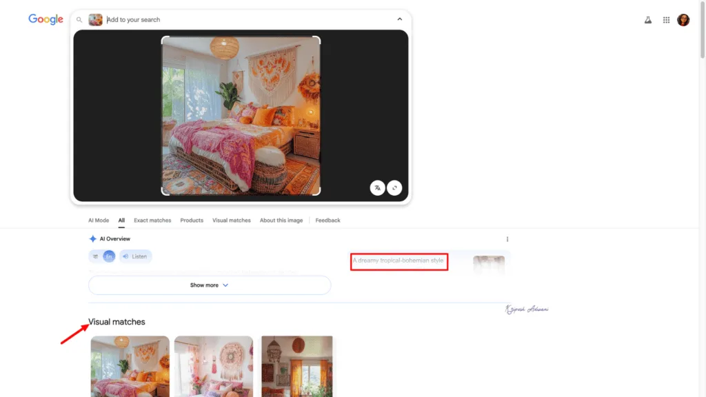The height and width of the screenshot is (397, 706).
Task: Open the Feedback link
Action: pos(327,220)
